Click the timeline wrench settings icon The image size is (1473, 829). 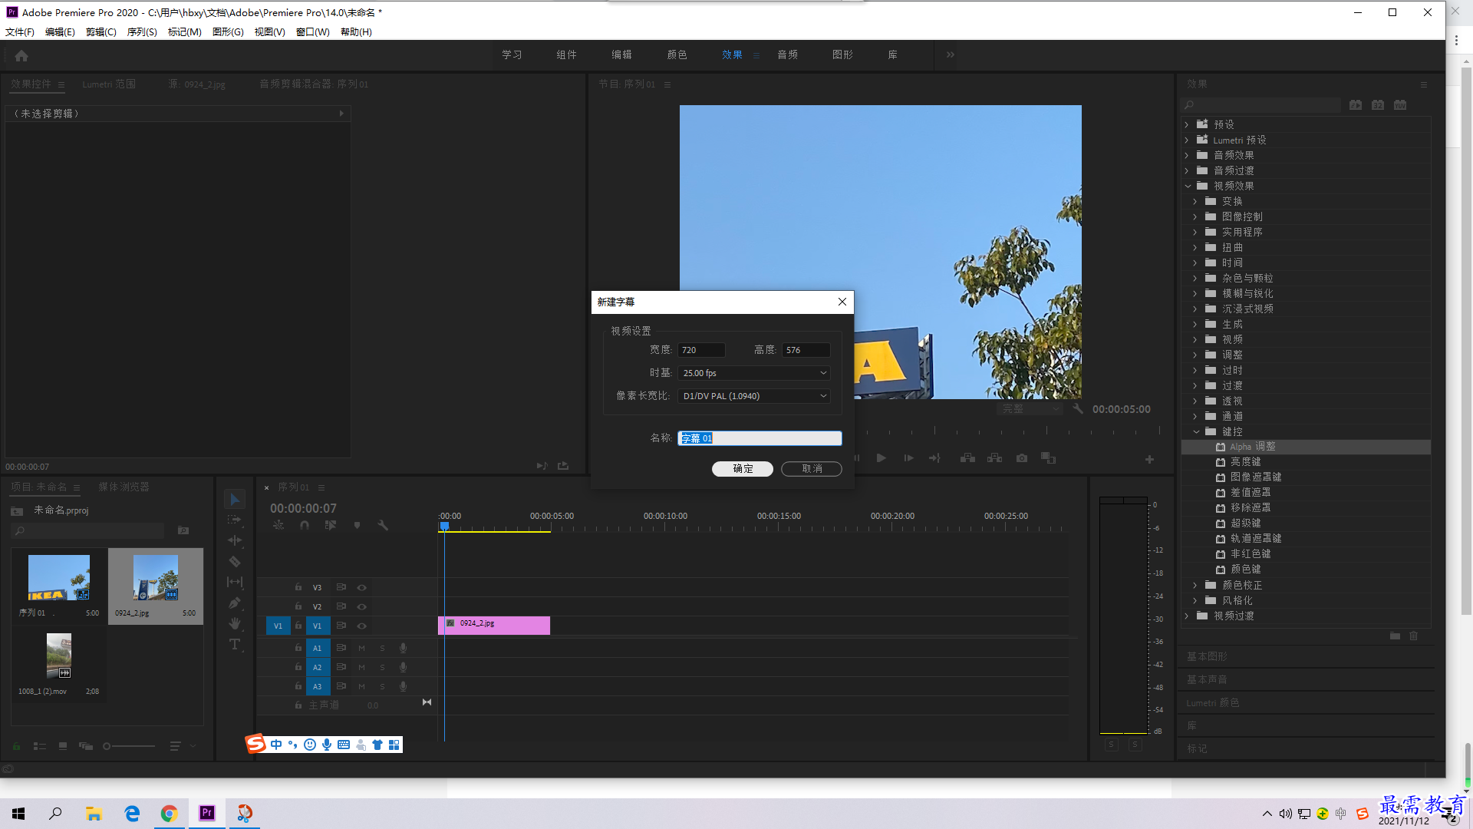pyautogui.click(x=382, y=525)
